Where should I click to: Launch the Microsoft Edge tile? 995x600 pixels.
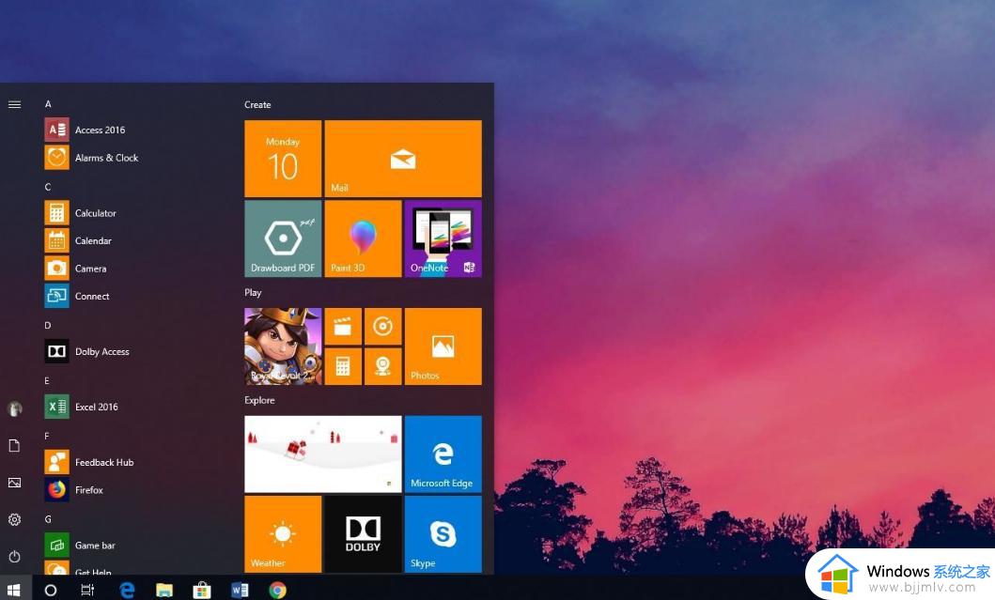(443, 454)
